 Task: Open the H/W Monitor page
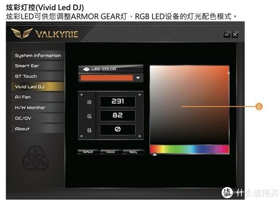point(38,108)
